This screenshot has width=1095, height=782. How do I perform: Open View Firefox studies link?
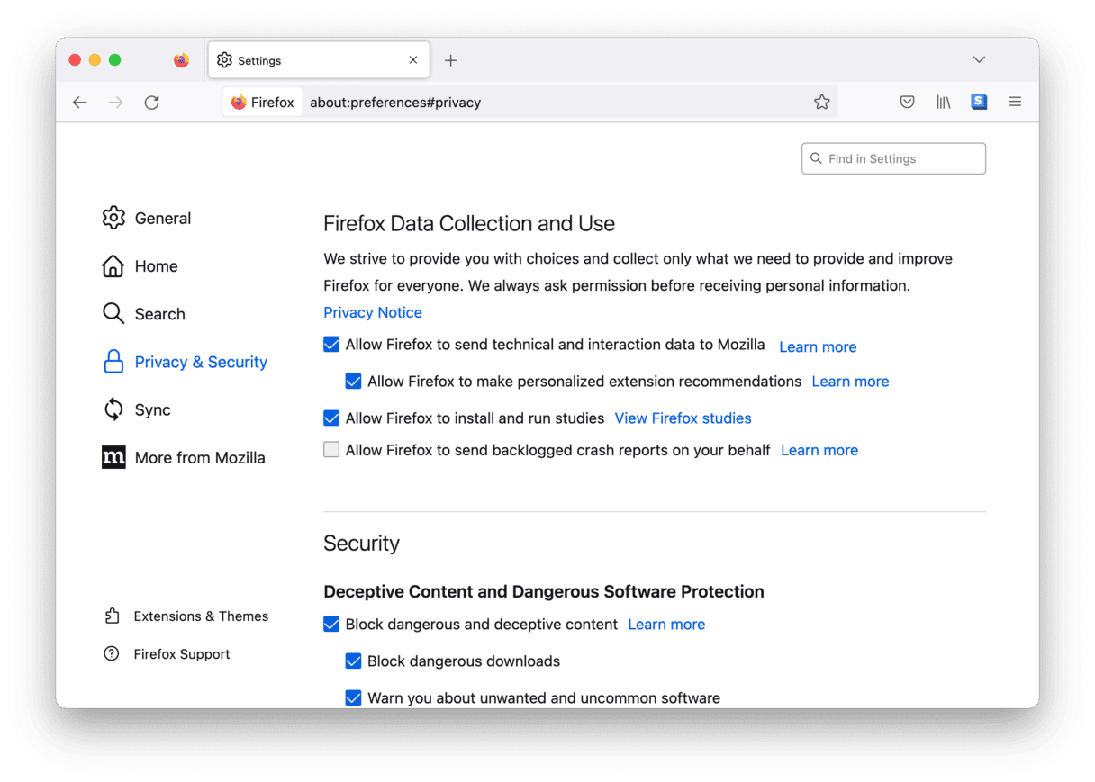pos(683,418)
